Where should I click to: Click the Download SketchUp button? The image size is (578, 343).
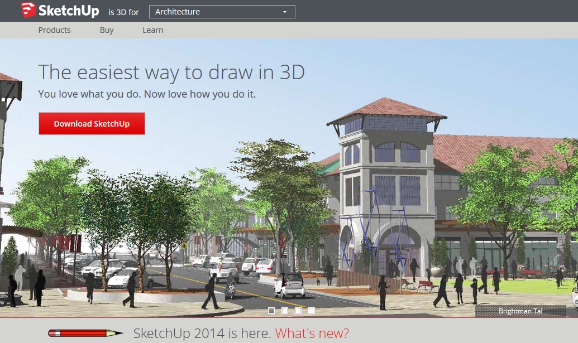(92, 124)
